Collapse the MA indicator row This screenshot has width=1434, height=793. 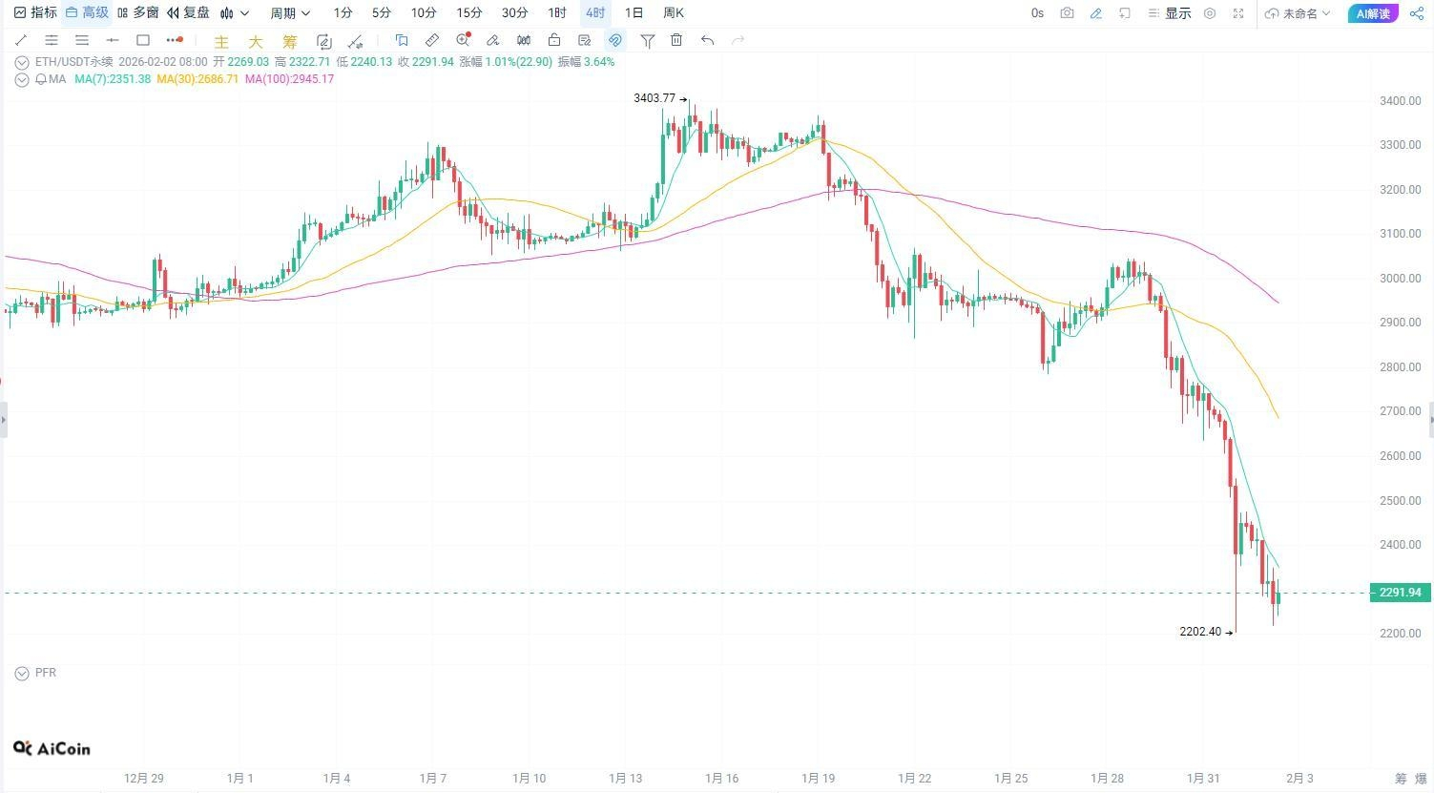pos(21,79)
